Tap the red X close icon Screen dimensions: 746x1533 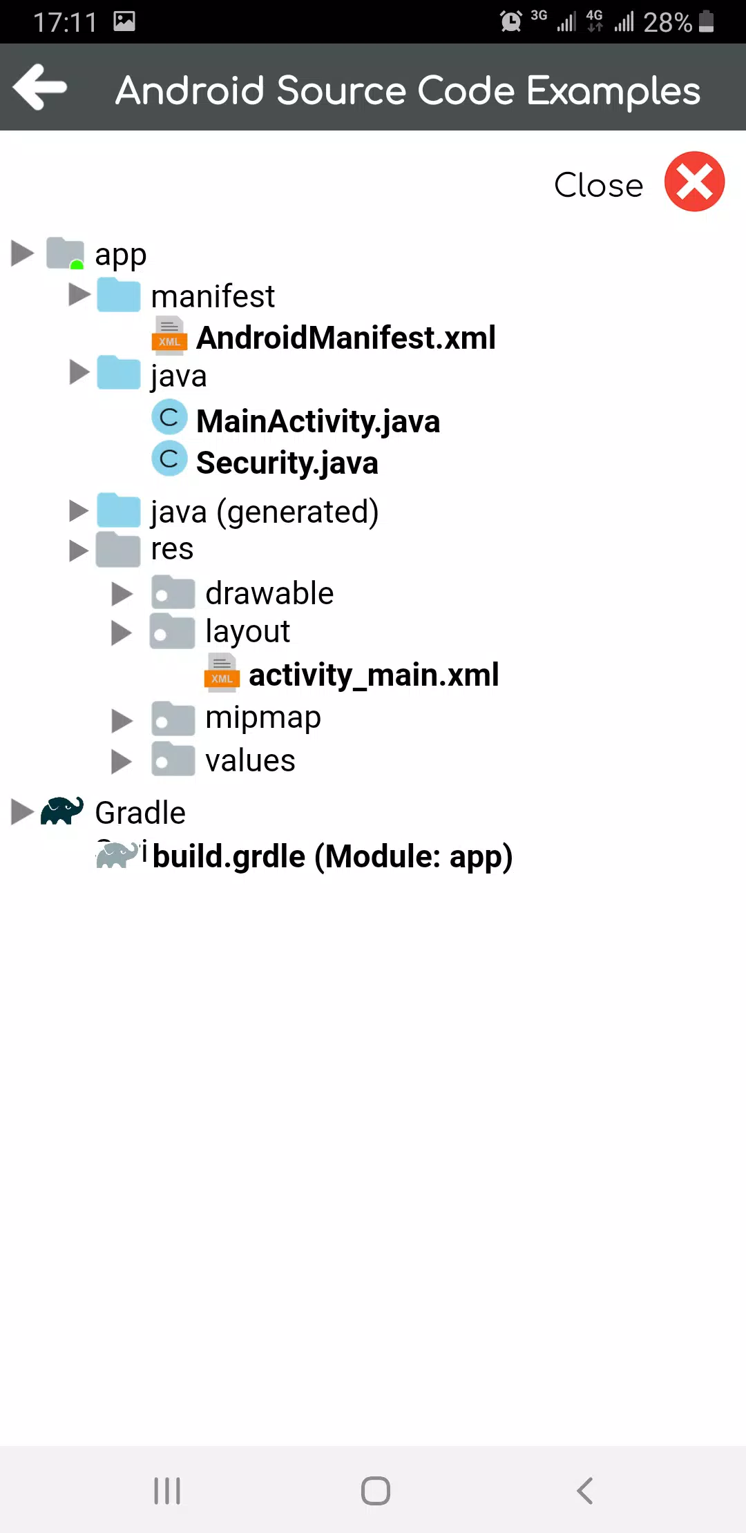pos(694,182)
